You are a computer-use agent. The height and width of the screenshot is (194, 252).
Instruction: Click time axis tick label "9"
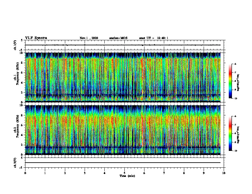[204, 173]
